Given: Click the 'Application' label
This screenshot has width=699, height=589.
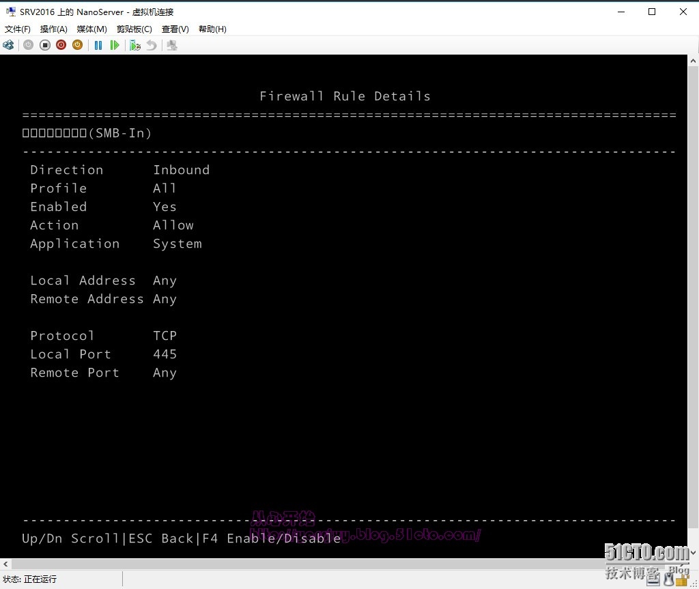Looking at the screenshot, I should point(75,244).
